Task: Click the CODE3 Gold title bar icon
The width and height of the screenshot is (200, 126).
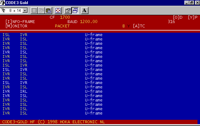Action: point(3,2)
